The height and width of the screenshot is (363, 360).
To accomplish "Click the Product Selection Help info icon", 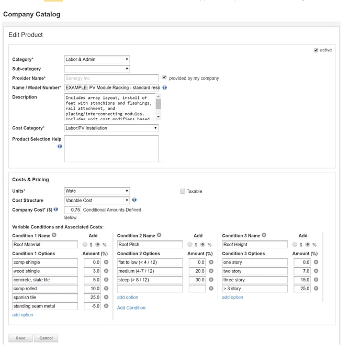I will coord(60,147).
